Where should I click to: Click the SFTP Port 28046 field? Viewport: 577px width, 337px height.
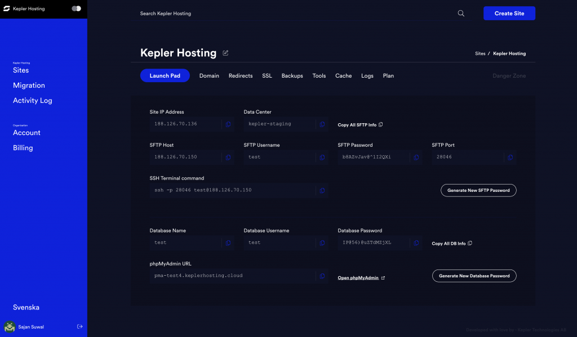tap(468, 158)
